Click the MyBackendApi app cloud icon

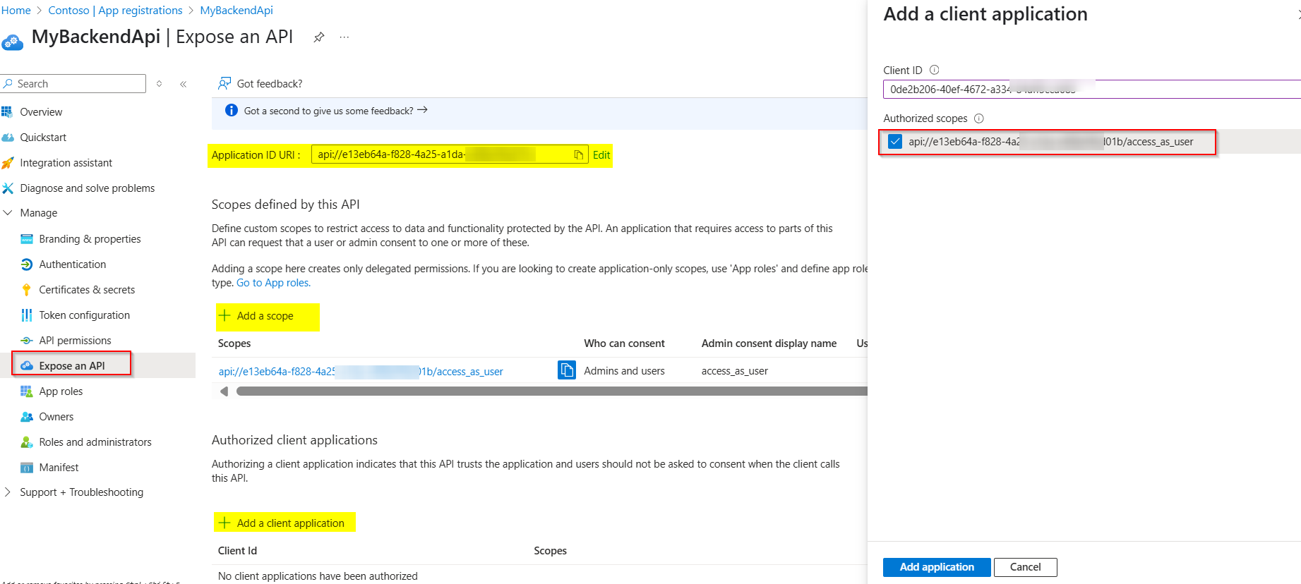point(13,42)
